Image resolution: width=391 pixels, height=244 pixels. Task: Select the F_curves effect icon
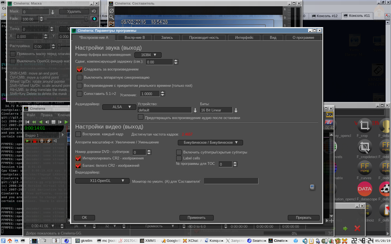tap(364, 168)
